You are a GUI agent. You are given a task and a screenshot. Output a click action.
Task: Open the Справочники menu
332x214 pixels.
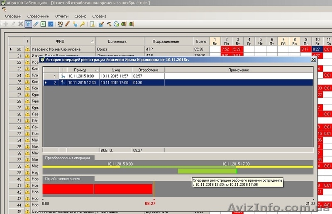[38, 16]
